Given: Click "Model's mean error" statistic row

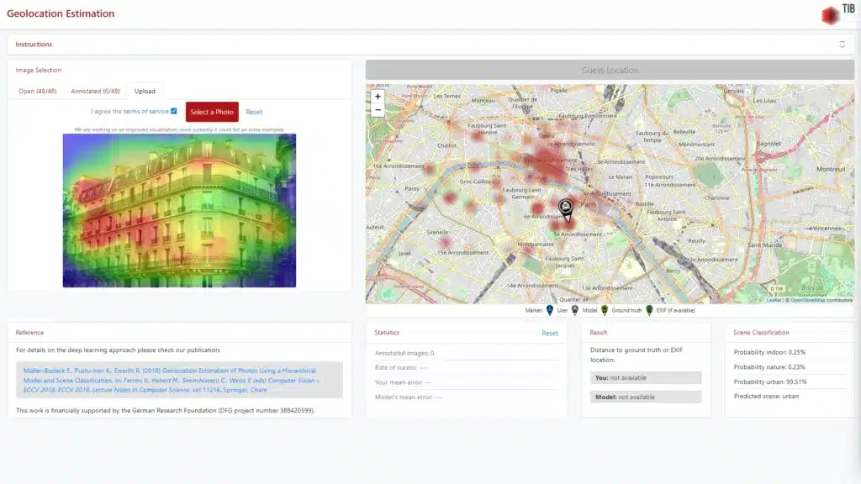Looking at the screenshot, I should (x=466, y=397).
